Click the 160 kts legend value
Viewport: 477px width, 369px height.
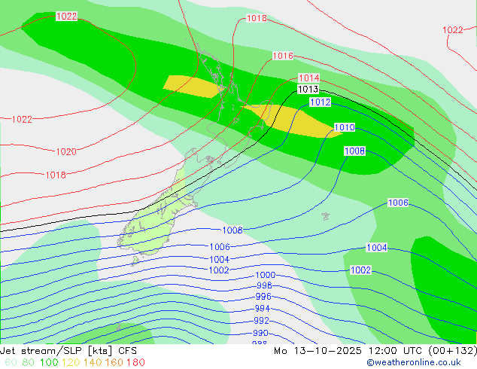114,362
